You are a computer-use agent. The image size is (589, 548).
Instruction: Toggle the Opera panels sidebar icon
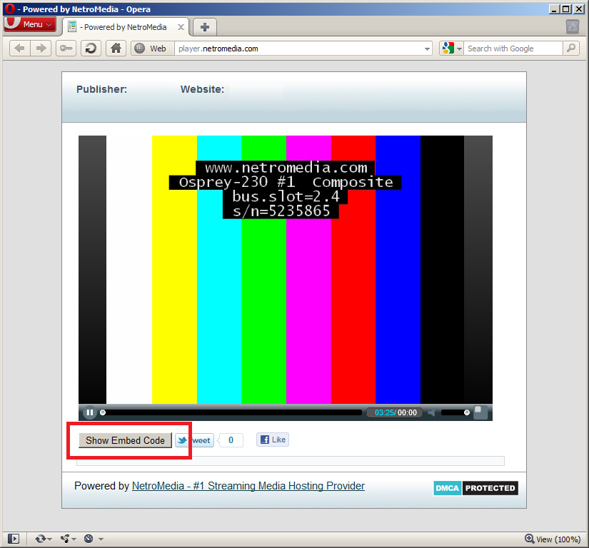pyautogui.click(x=14, y=539)
